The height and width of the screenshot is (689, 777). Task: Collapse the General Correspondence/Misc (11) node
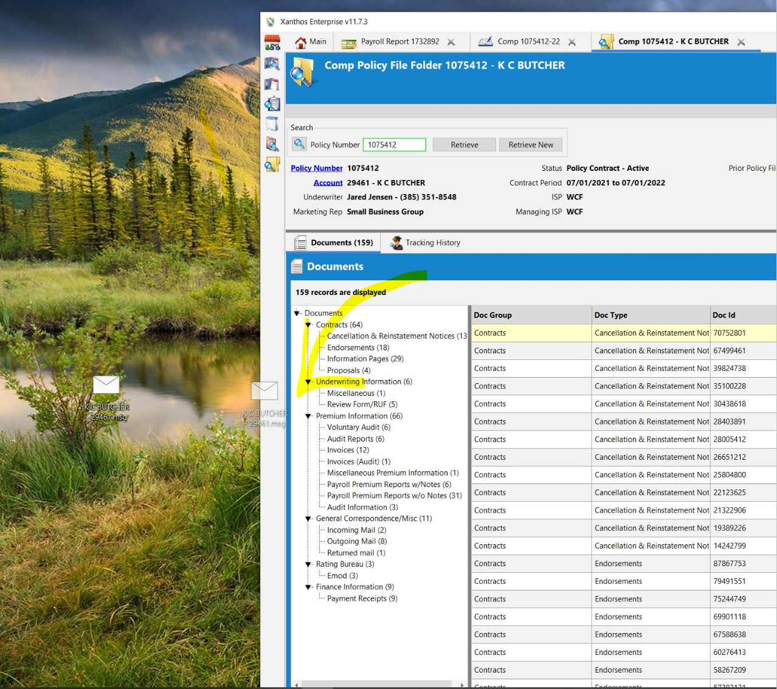tap(308, 519)
